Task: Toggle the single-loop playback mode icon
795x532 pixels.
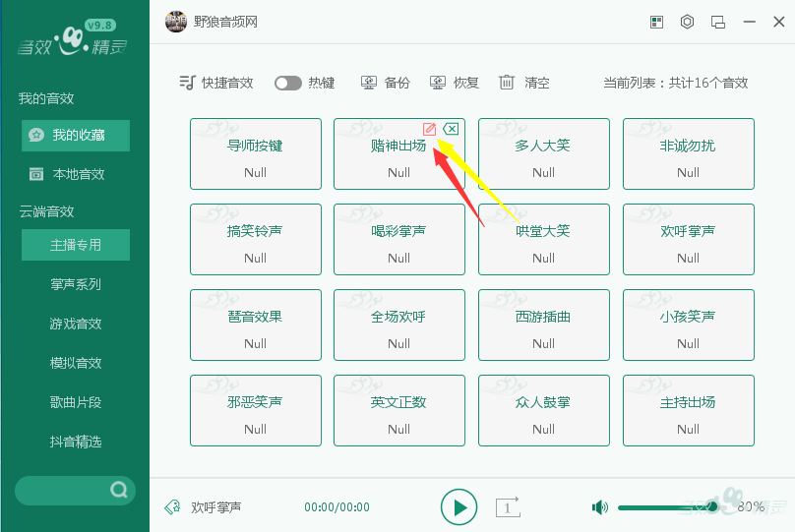Action: click(508, 506)
